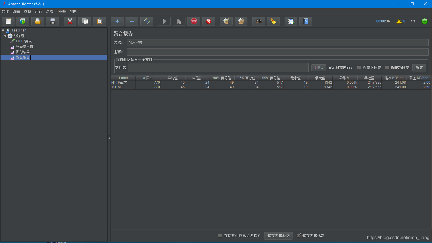This screenshot has height=243, width=432.
Task: Click the 异常 % column header
Action: pyautogui.click(x=345, y=78)
